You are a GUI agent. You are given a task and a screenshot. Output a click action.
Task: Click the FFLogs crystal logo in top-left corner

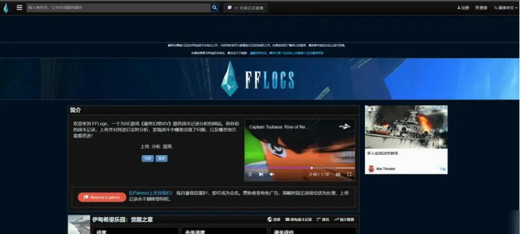[6, 8]
